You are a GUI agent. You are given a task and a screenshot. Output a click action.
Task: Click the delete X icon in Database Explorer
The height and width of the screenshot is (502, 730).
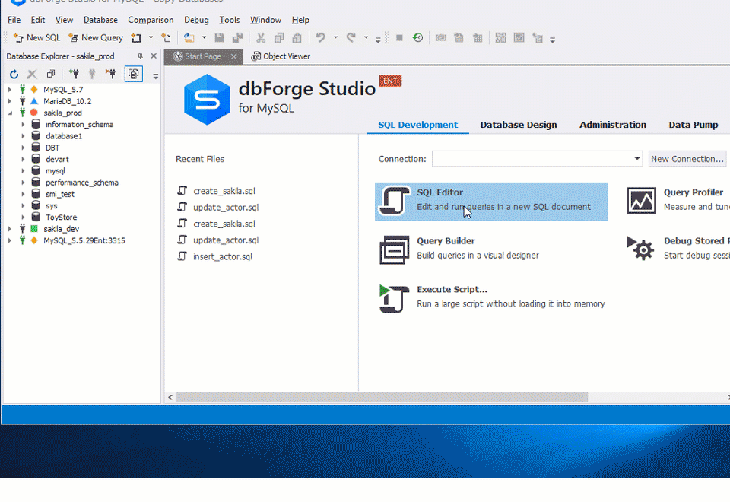click(32, 74)
